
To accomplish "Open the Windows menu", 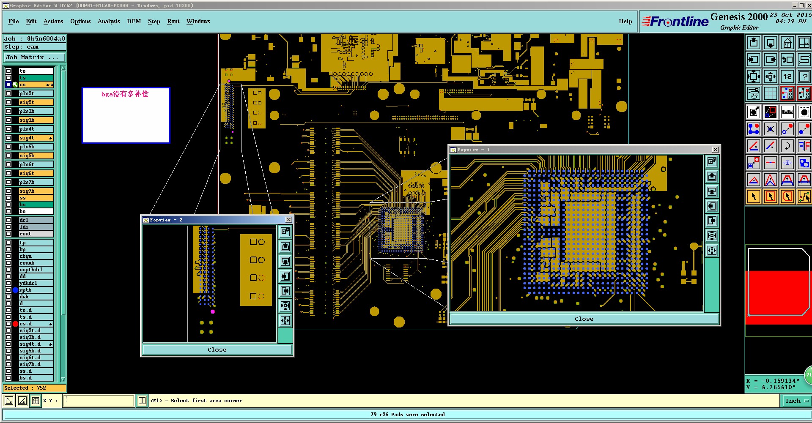I will pyautogui.click(x=198, y=21).
